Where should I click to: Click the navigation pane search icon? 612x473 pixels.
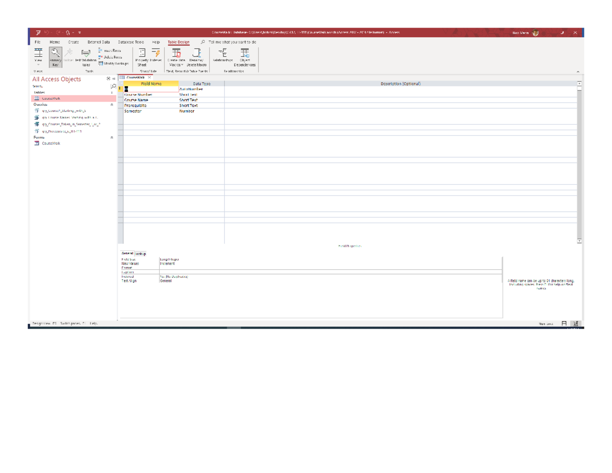[x=113, y=87]
